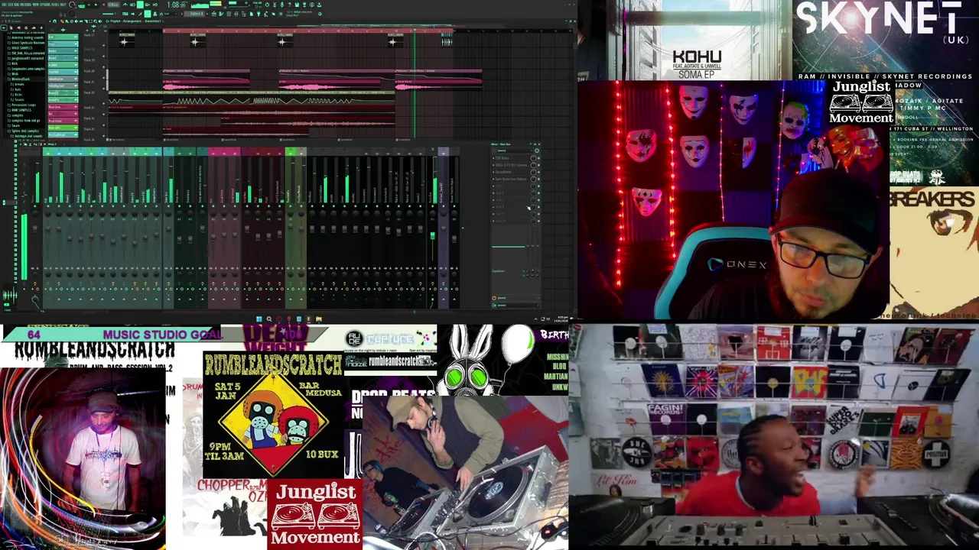Open the mixer input (none) dropdown at top

(514, 150)
